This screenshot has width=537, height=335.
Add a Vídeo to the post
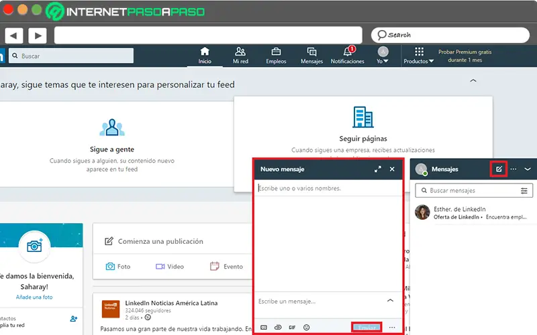point(170,266)
